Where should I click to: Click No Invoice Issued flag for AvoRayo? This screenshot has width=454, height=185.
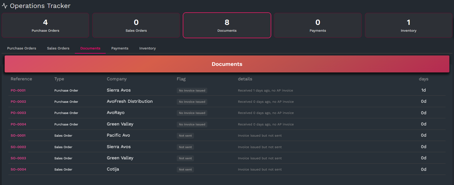[192, 113]
